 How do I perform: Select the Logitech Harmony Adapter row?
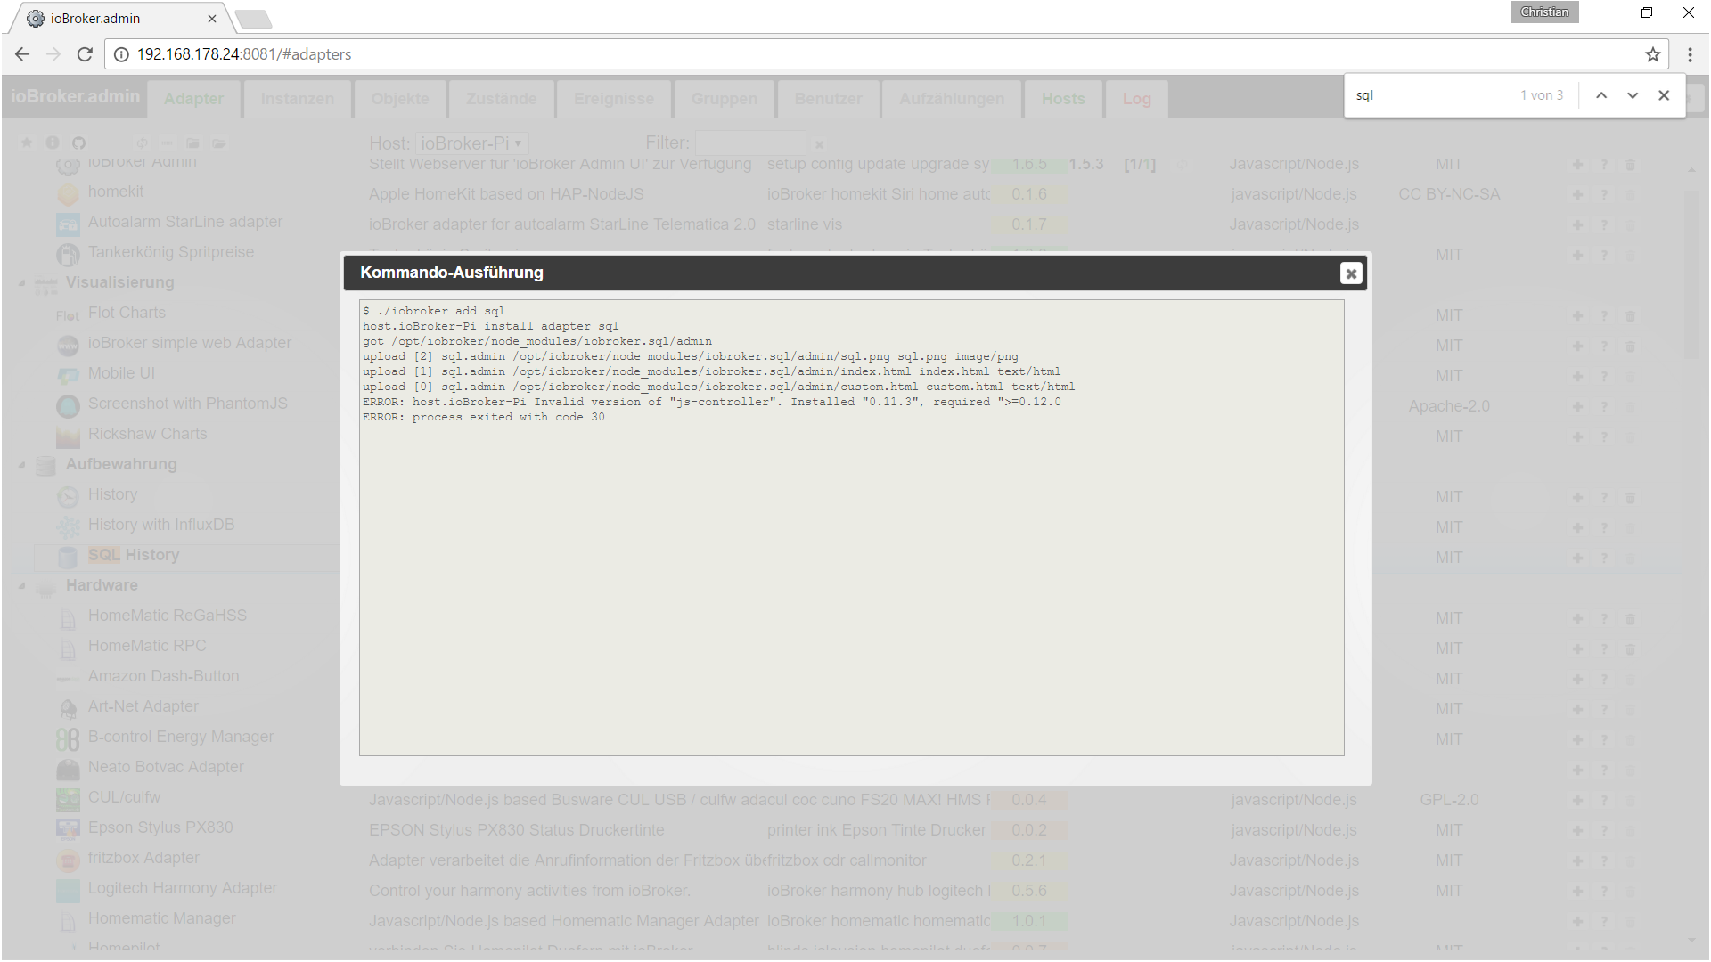click(182, 889)
